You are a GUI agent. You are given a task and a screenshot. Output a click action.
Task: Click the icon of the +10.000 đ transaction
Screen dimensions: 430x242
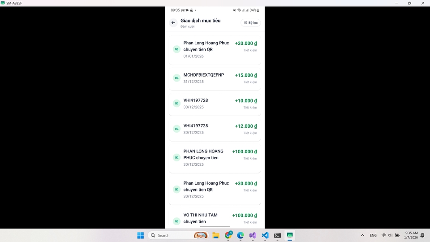pos(177,104)
